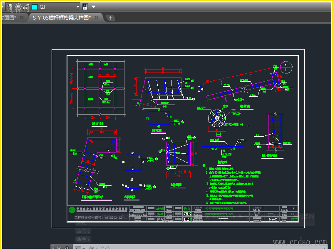Close the command line window

click(59, 248)
